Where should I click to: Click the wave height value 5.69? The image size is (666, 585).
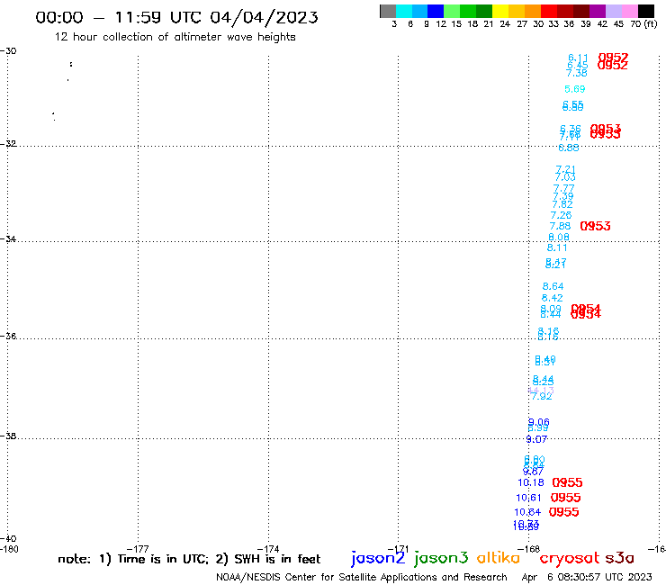pyautogui.click(x=575, y=89)
